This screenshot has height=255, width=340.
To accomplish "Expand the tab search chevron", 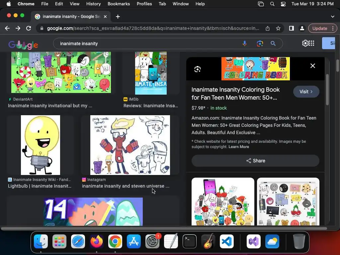I will click(x=332, y=17).
